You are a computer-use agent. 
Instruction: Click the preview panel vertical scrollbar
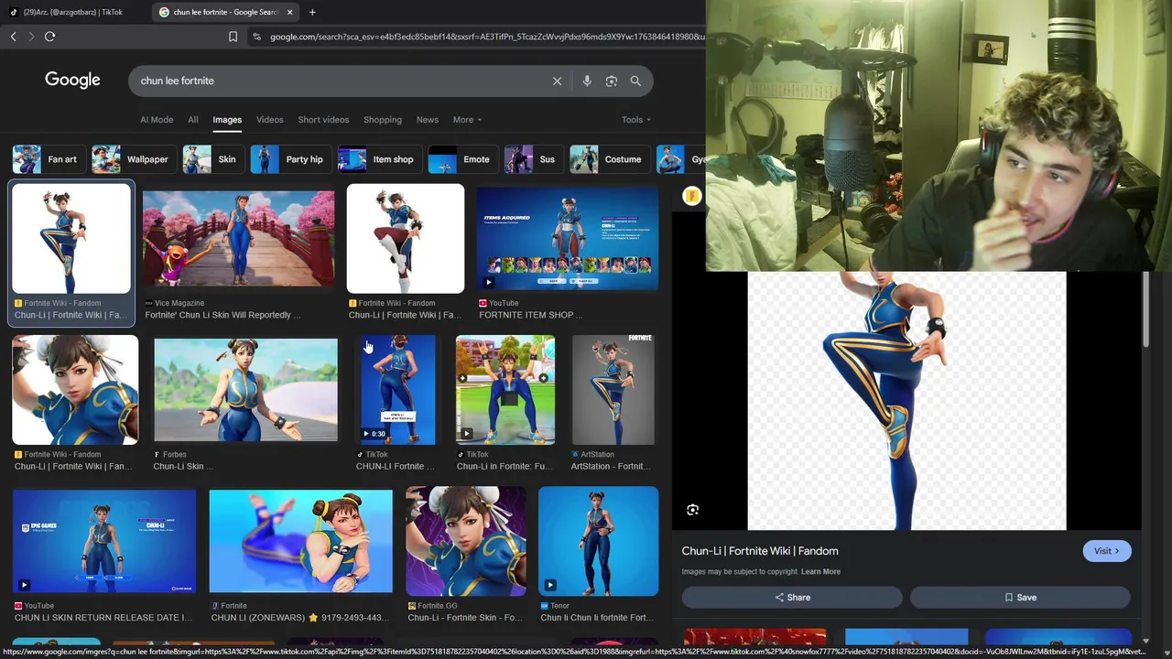coord(1145,311)
